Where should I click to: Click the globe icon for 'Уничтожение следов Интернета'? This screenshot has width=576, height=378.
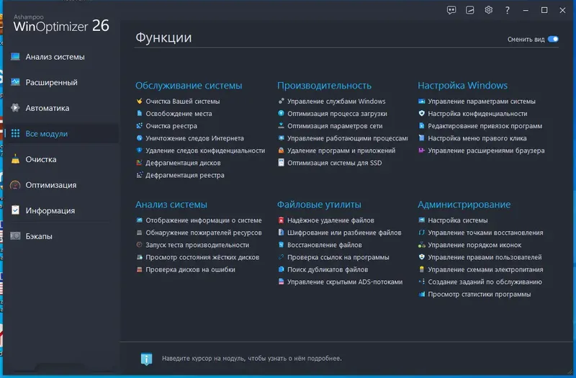point(139,138)
